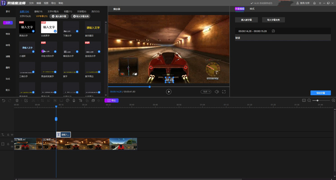Open the edit pencil tool

tap(26, 101)
